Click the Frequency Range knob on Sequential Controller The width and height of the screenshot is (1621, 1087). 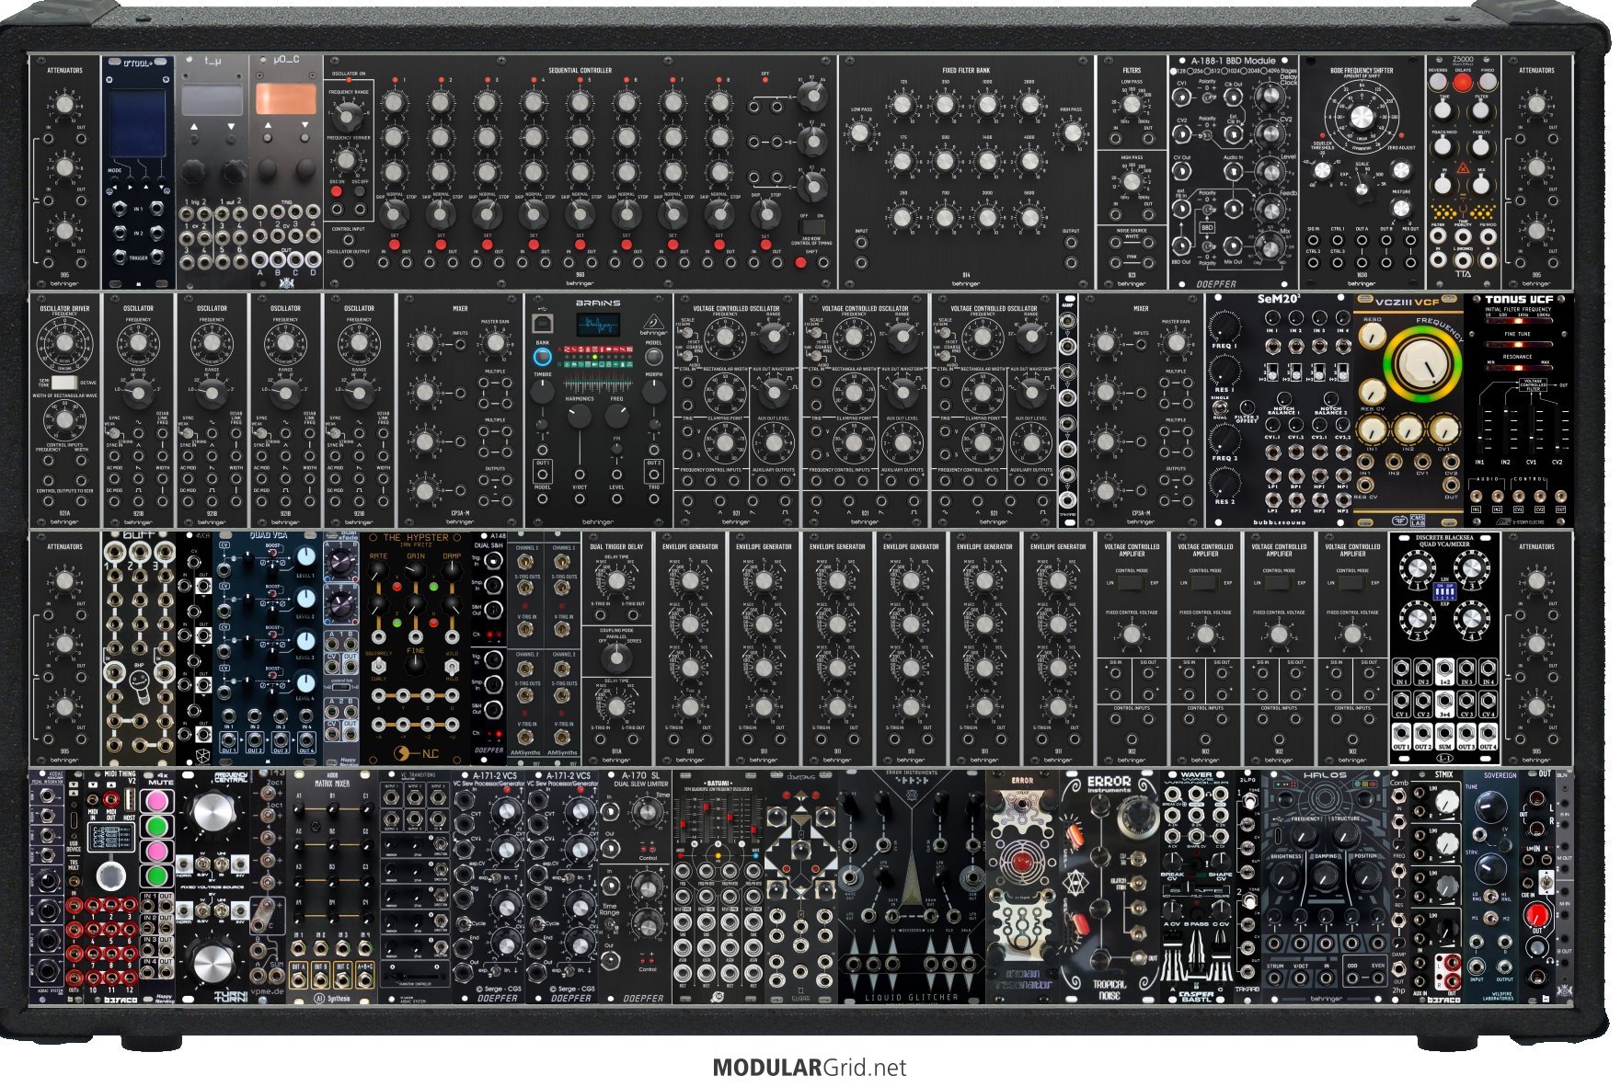[347, 116]
